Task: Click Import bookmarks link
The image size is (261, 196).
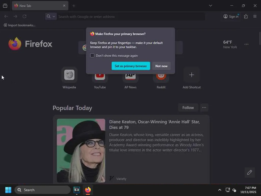Action: 19,25
